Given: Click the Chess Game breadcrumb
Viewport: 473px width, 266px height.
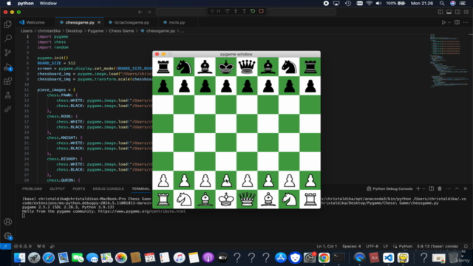Looking at the screenshot, I should [121, 31].
